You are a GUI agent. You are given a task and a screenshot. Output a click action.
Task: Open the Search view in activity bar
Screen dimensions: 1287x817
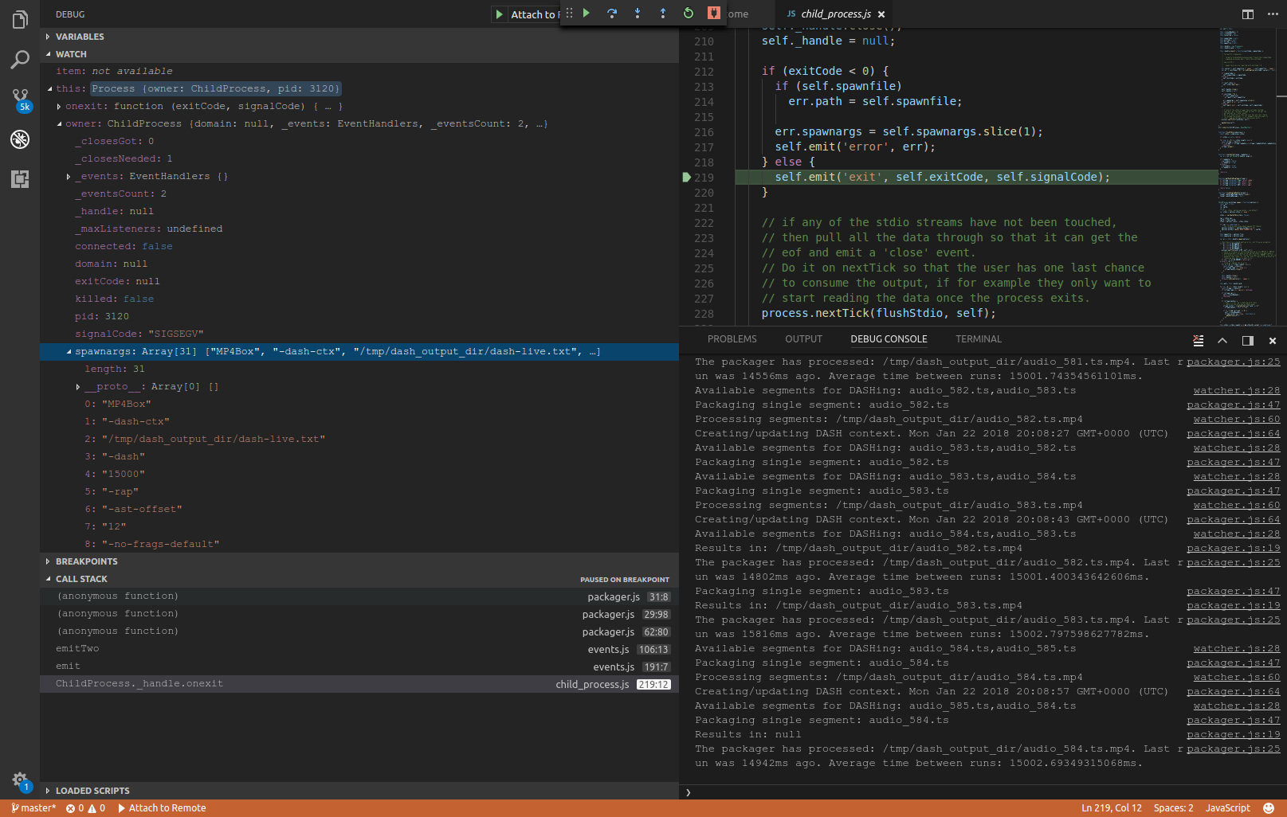20,60
